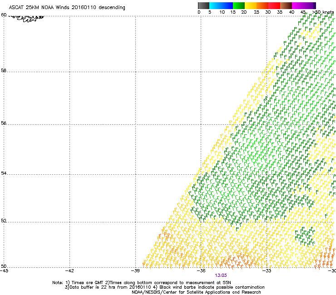Click longitude label -36

201,271
